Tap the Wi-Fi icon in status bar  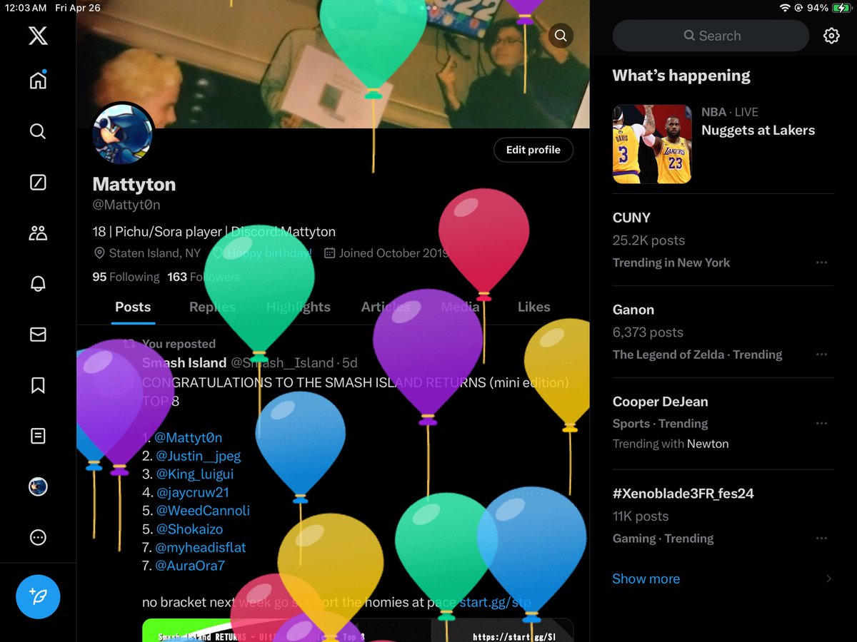(785, 8)
